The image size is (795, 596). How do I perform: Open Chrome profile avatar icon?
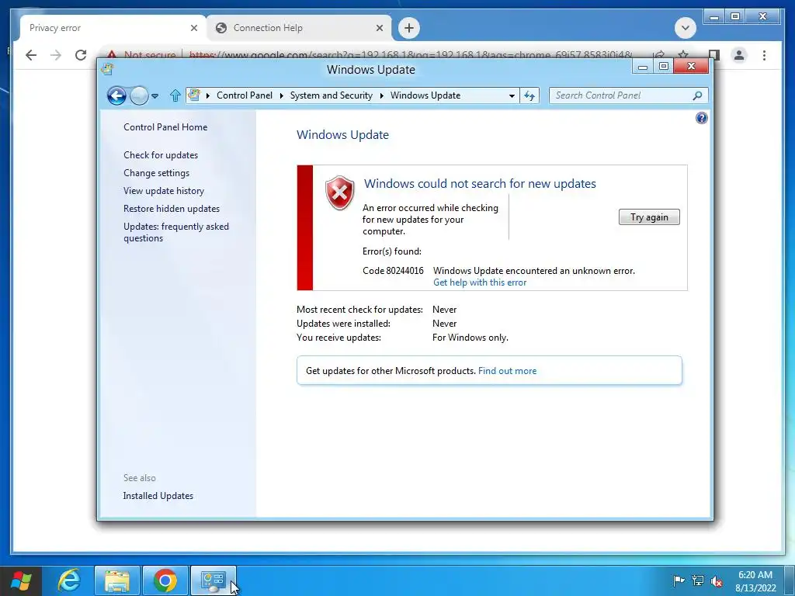click(739, 55)
